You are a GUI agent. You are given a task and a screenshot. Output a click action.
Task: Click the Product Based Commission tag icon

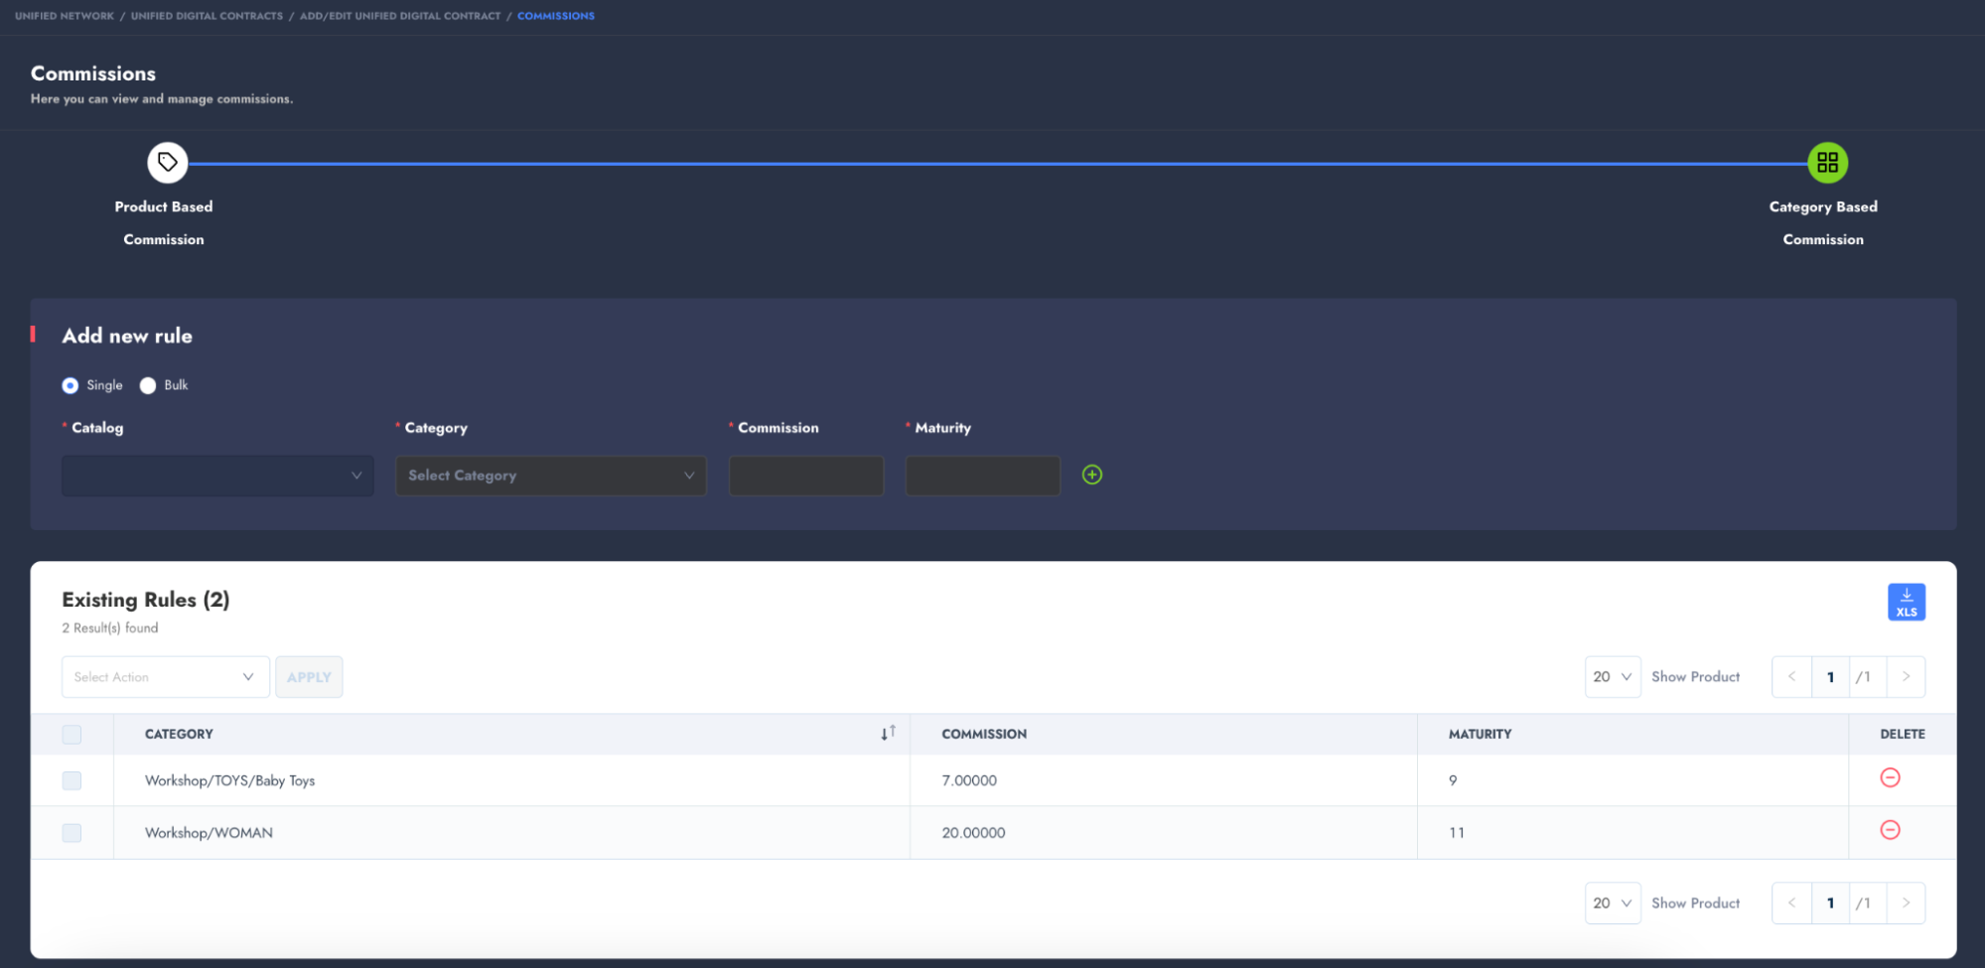tap(167, 163)
